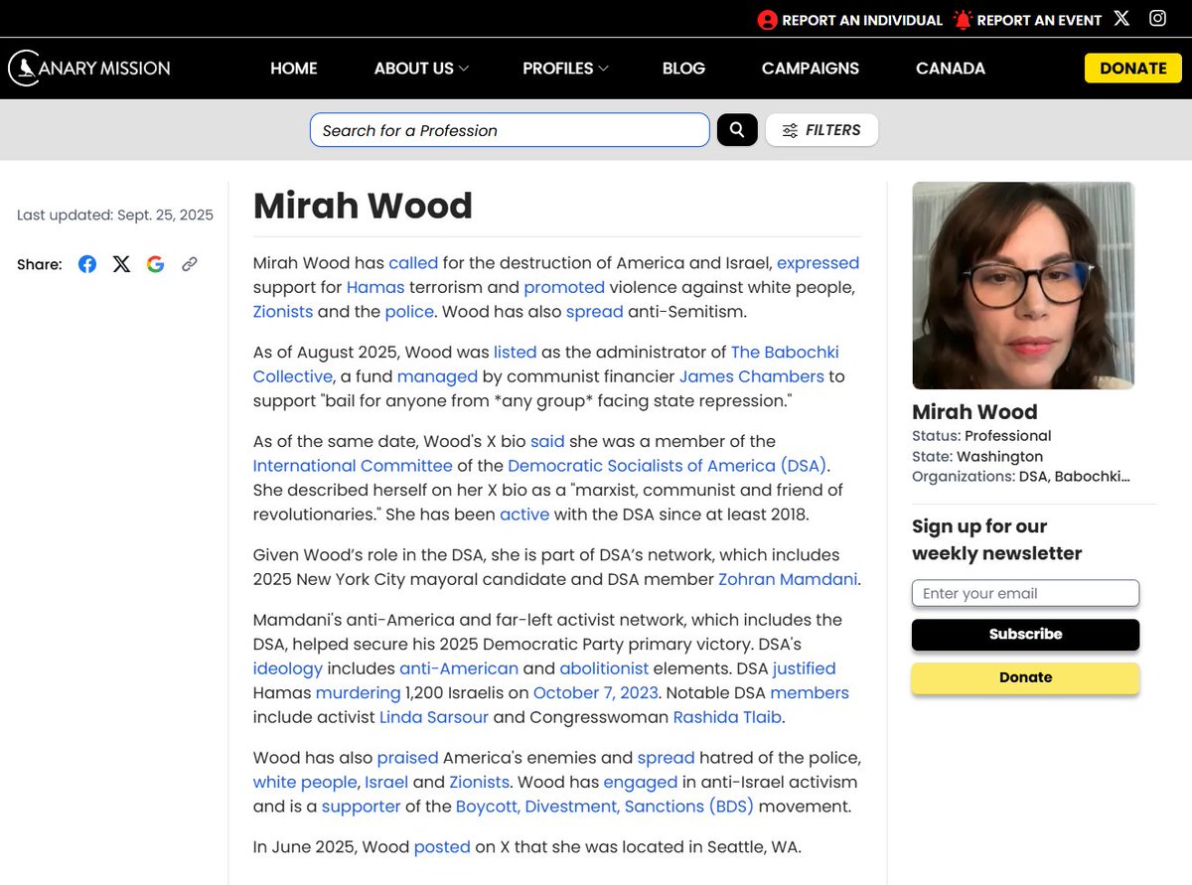Click REPORT AN INDIVIDUAL link
This screenshot has height=885, width=1192.
click(x=861, y=20)
